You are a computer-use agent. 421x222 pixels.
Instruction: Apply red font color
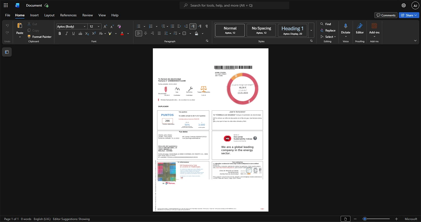pyautogui.click(x=122, y=34)
